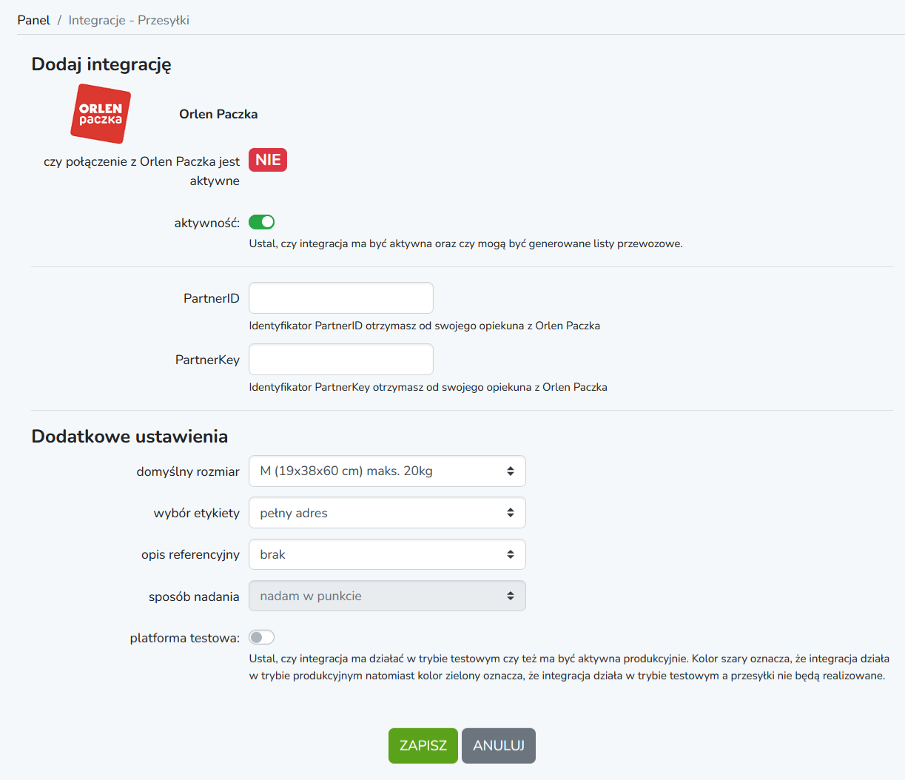Click the Dodatkowe ustawienia heading
The image size is (905, 780).
coord(129,437)
